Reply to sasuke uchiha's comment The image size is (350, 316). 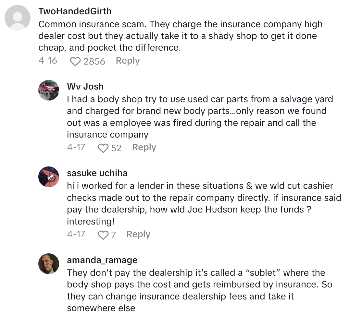tap(138, 234)
